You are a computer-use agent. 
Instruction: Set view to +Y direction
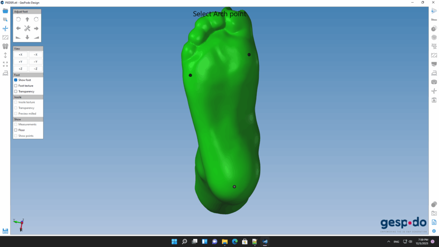[x=21, y=62]
